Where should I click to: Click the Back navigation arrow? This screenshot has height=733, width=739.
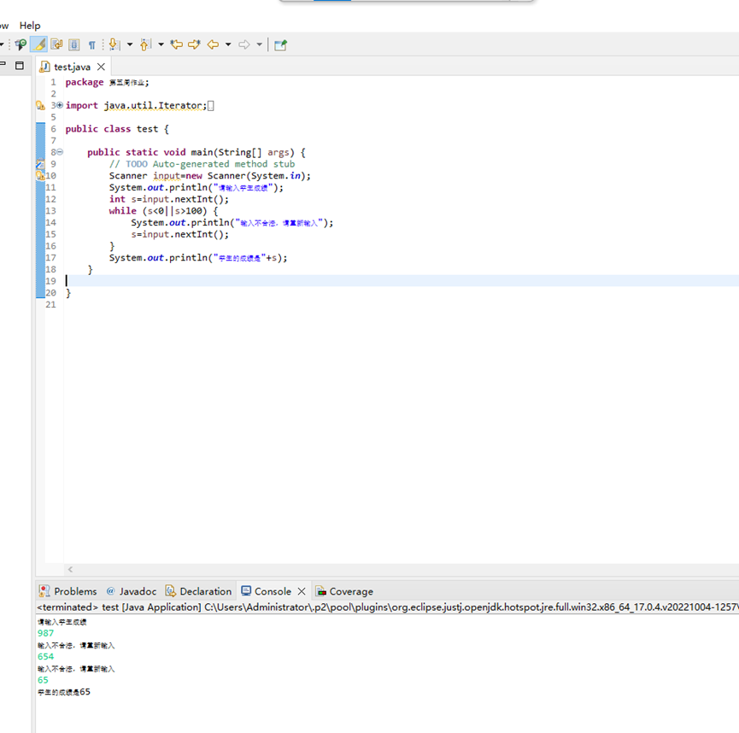[x=213, y=44]
